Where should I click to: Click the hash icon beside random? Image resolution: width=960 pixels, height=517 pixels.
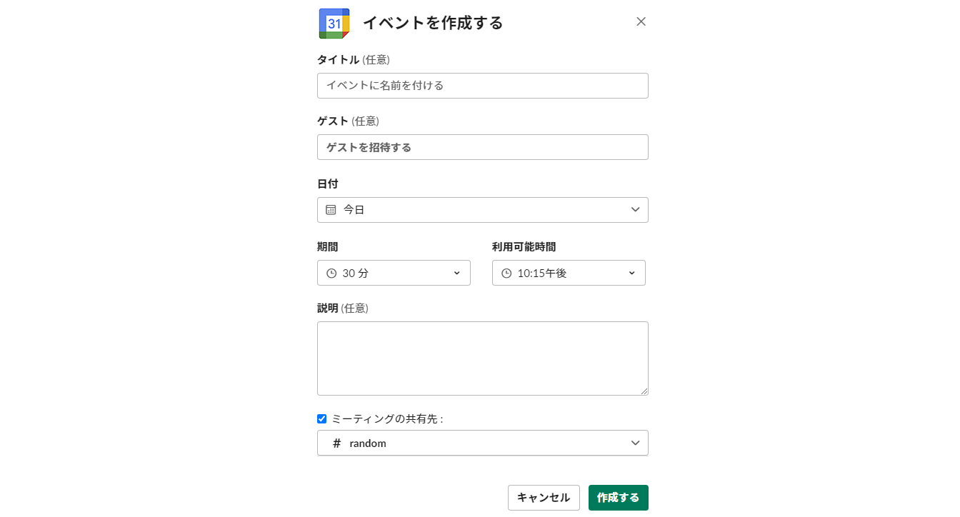[x=337, y=443]
